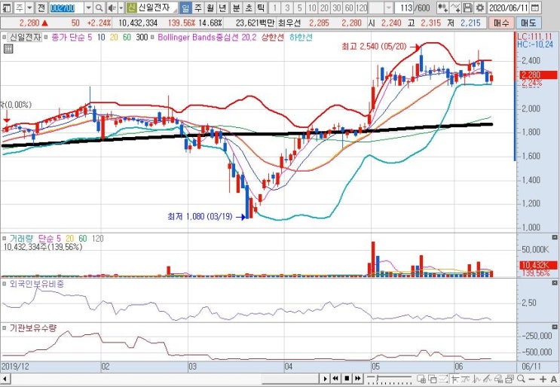This screenshot has height=387, width=560.
Task: Click the fast-forward button in bottom toolbar
Action: pyautogui.click(x=358, y=379)
